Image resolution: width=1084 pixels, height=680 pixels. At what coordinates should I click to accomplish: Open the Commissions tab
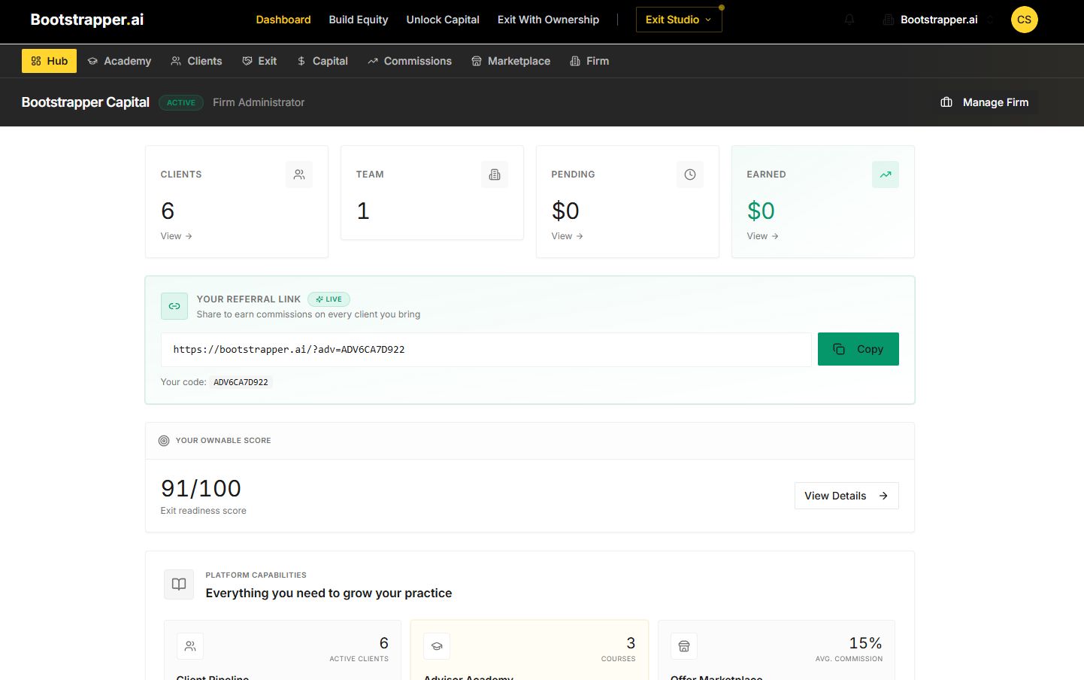coord(410,61)
